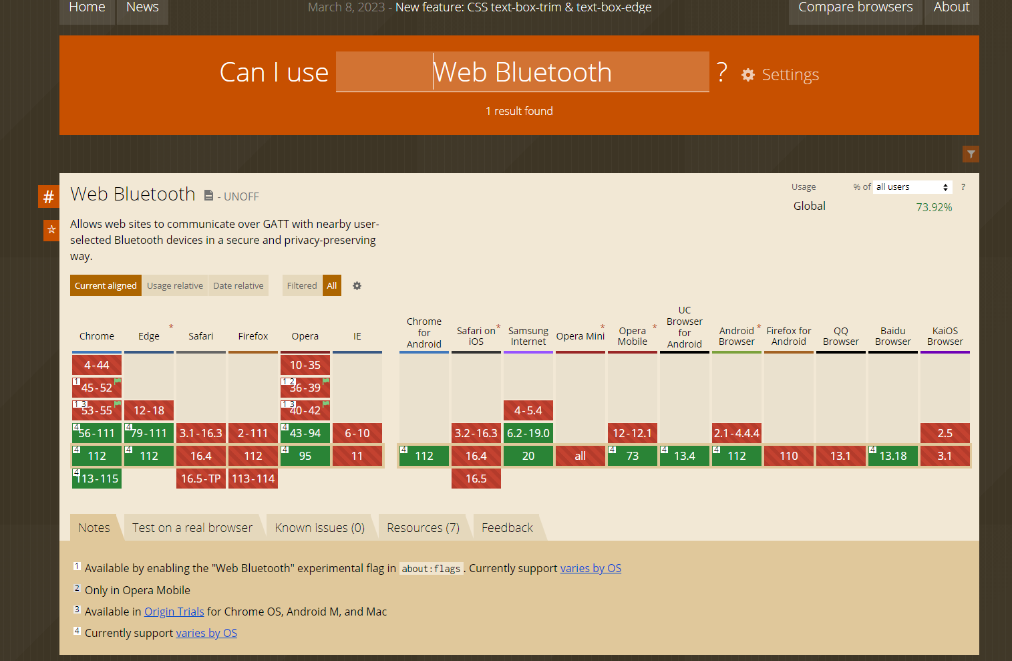Open the Known issues (0) tab
Screen dimensions: 1012x661
point(320,527)
